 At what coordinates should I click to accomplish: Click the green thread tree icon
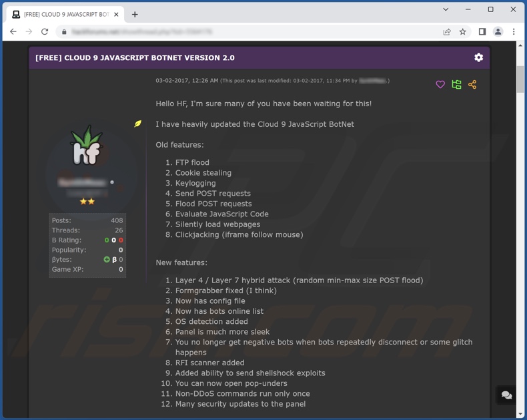pyautogui.click(x=456, y=85)
